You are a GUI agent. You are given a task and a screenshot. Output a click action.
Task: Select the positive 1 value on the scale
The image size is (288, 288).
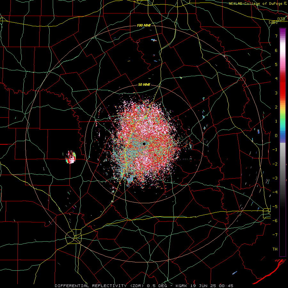point(276,121)
